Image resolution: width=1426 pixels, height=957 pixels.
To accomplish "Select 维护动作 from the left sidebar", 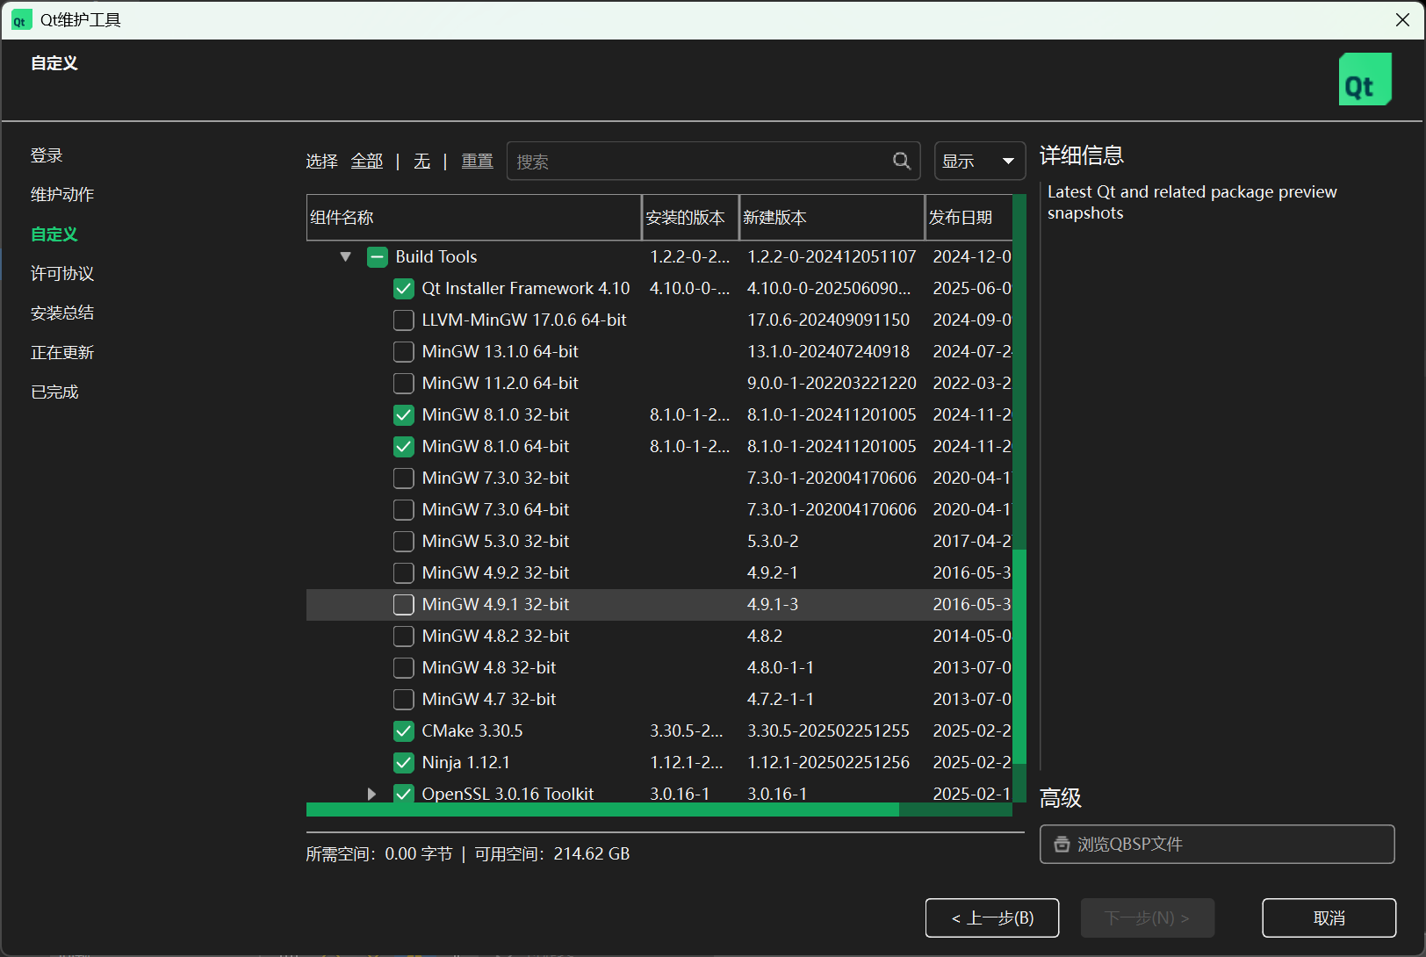I will (x=61, y=194).
